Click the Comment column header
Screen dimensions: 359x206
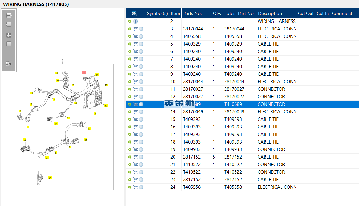tap(345, 13)
